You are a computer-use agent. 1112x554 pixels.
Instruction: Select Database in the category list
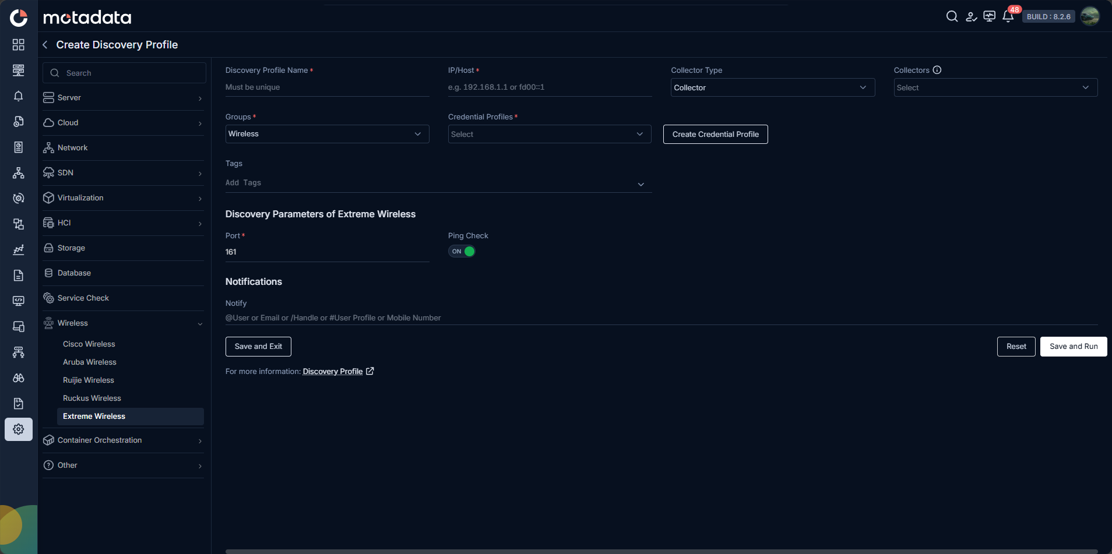click(123, 273)
